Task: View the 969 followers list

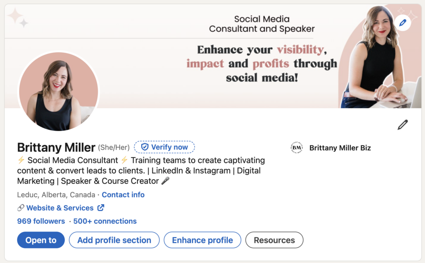Action: tap(41, 221)
